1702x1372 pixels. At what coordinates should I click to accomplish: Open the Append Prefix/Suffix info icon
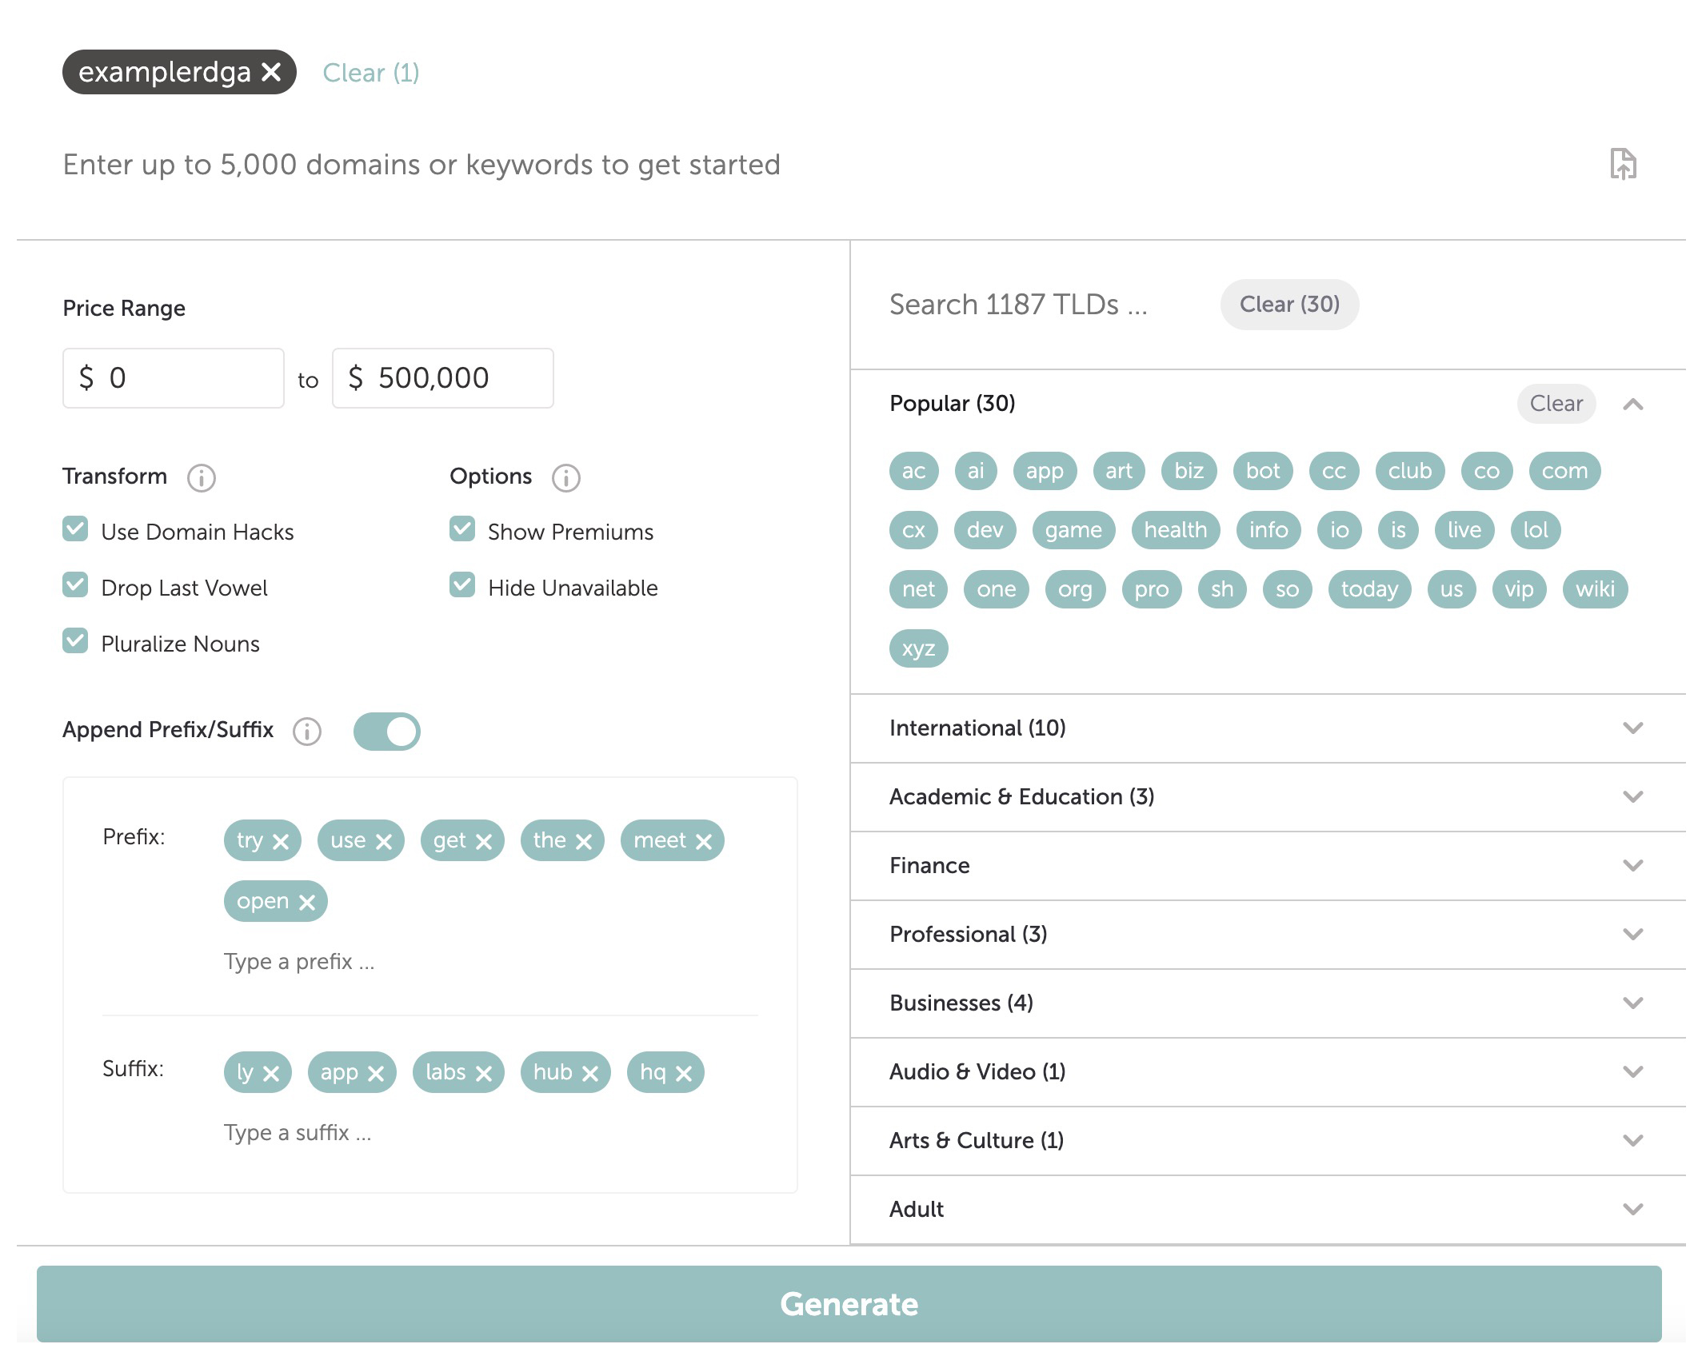pyautogui.click(x=307, y=731)
